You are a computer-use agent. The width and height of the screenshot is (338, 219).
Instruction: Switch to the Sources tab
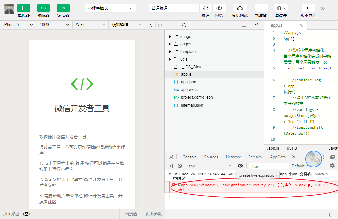click(211, 157)
